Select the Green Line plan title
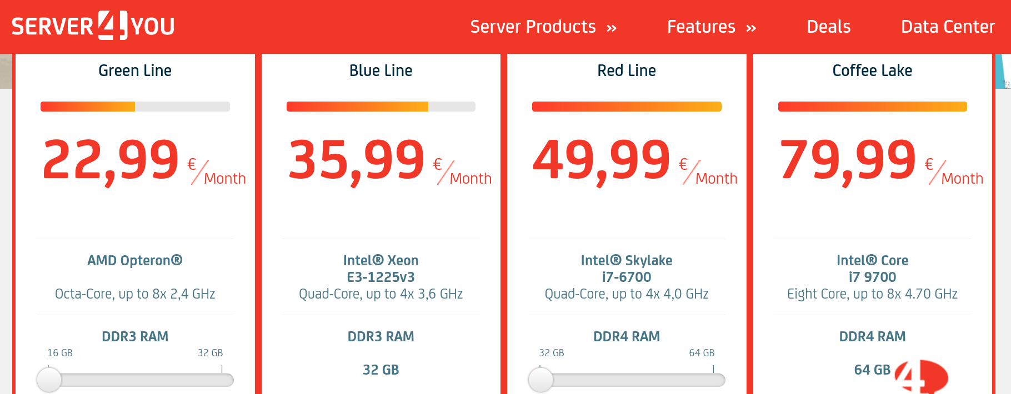 135,70
